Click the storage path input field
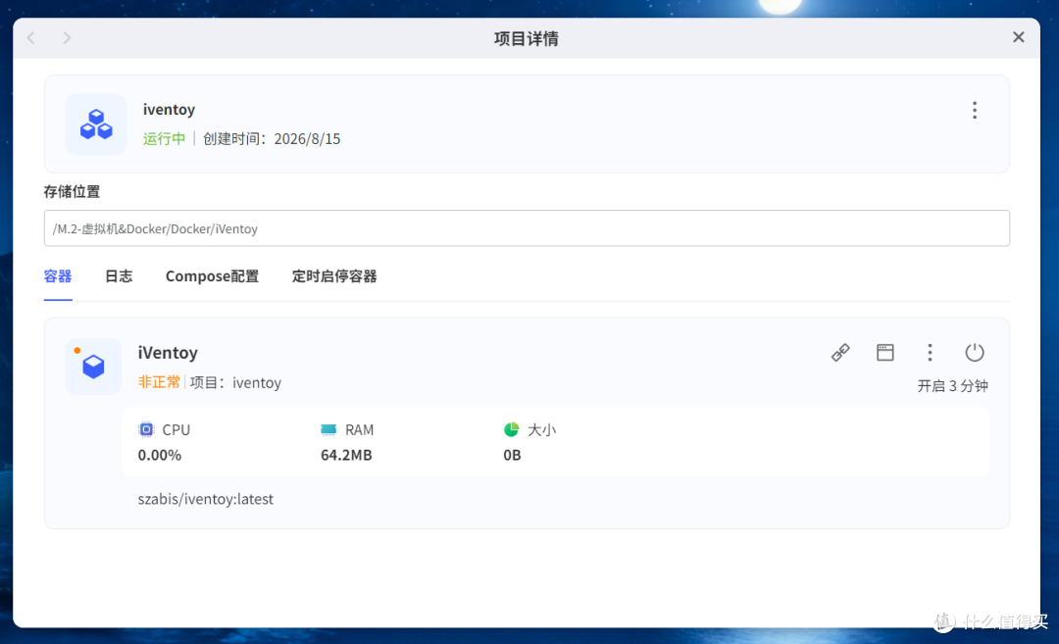The image size is (1059, 644). click(527, 228)
